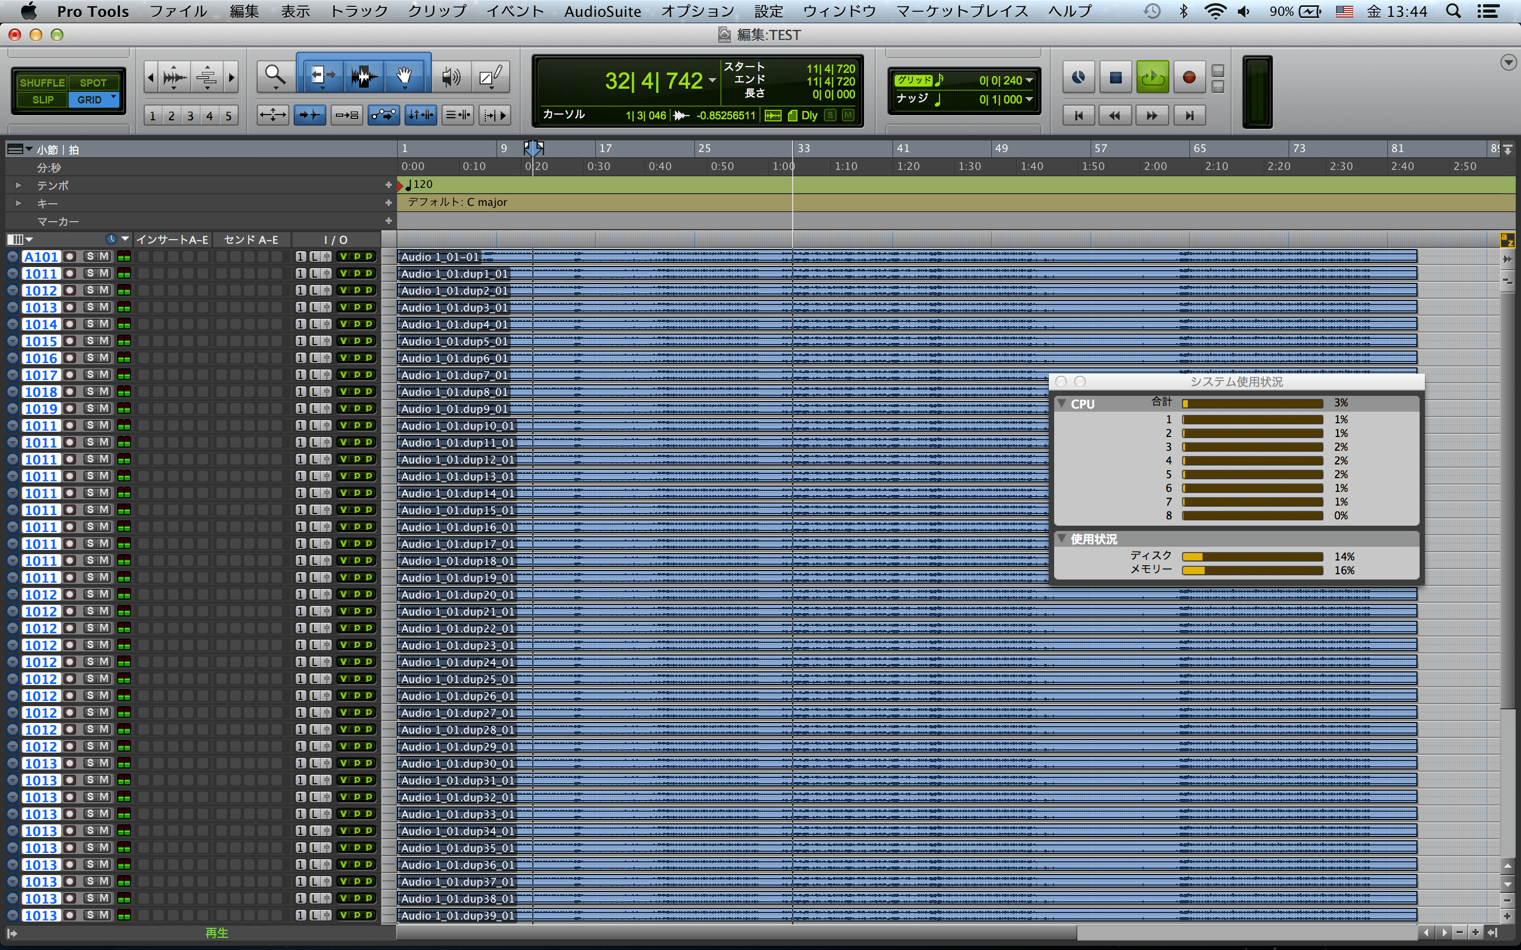Open the 編集 menu
The image size is (1521, 950).
[244, 11]
